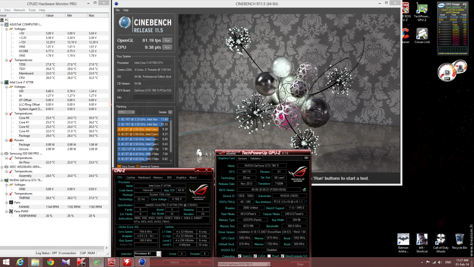Launch Call of Duty Ghosts shortcut

pyautogui.click(x=441, y=243)
